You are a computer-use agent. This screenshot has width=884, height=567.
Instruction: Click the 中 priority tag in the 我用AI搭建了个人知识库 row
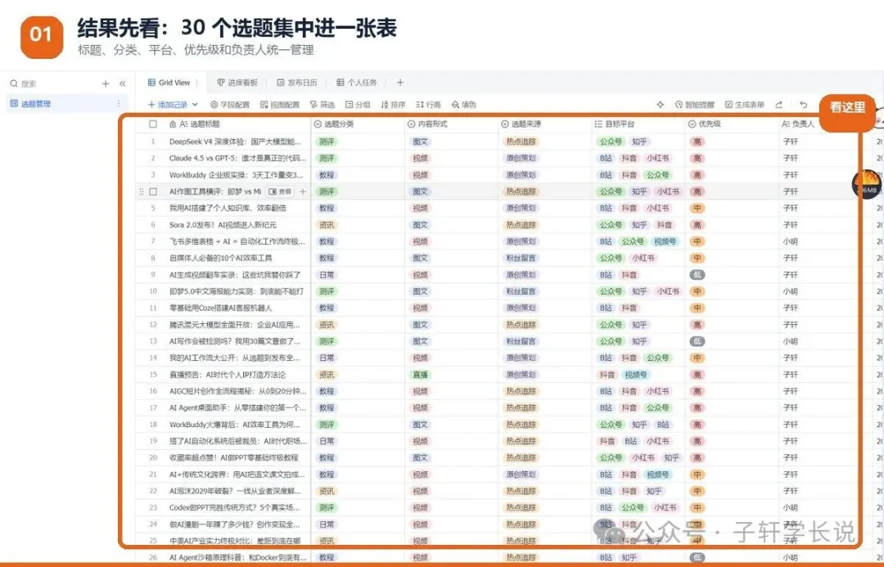click(697, 208)
